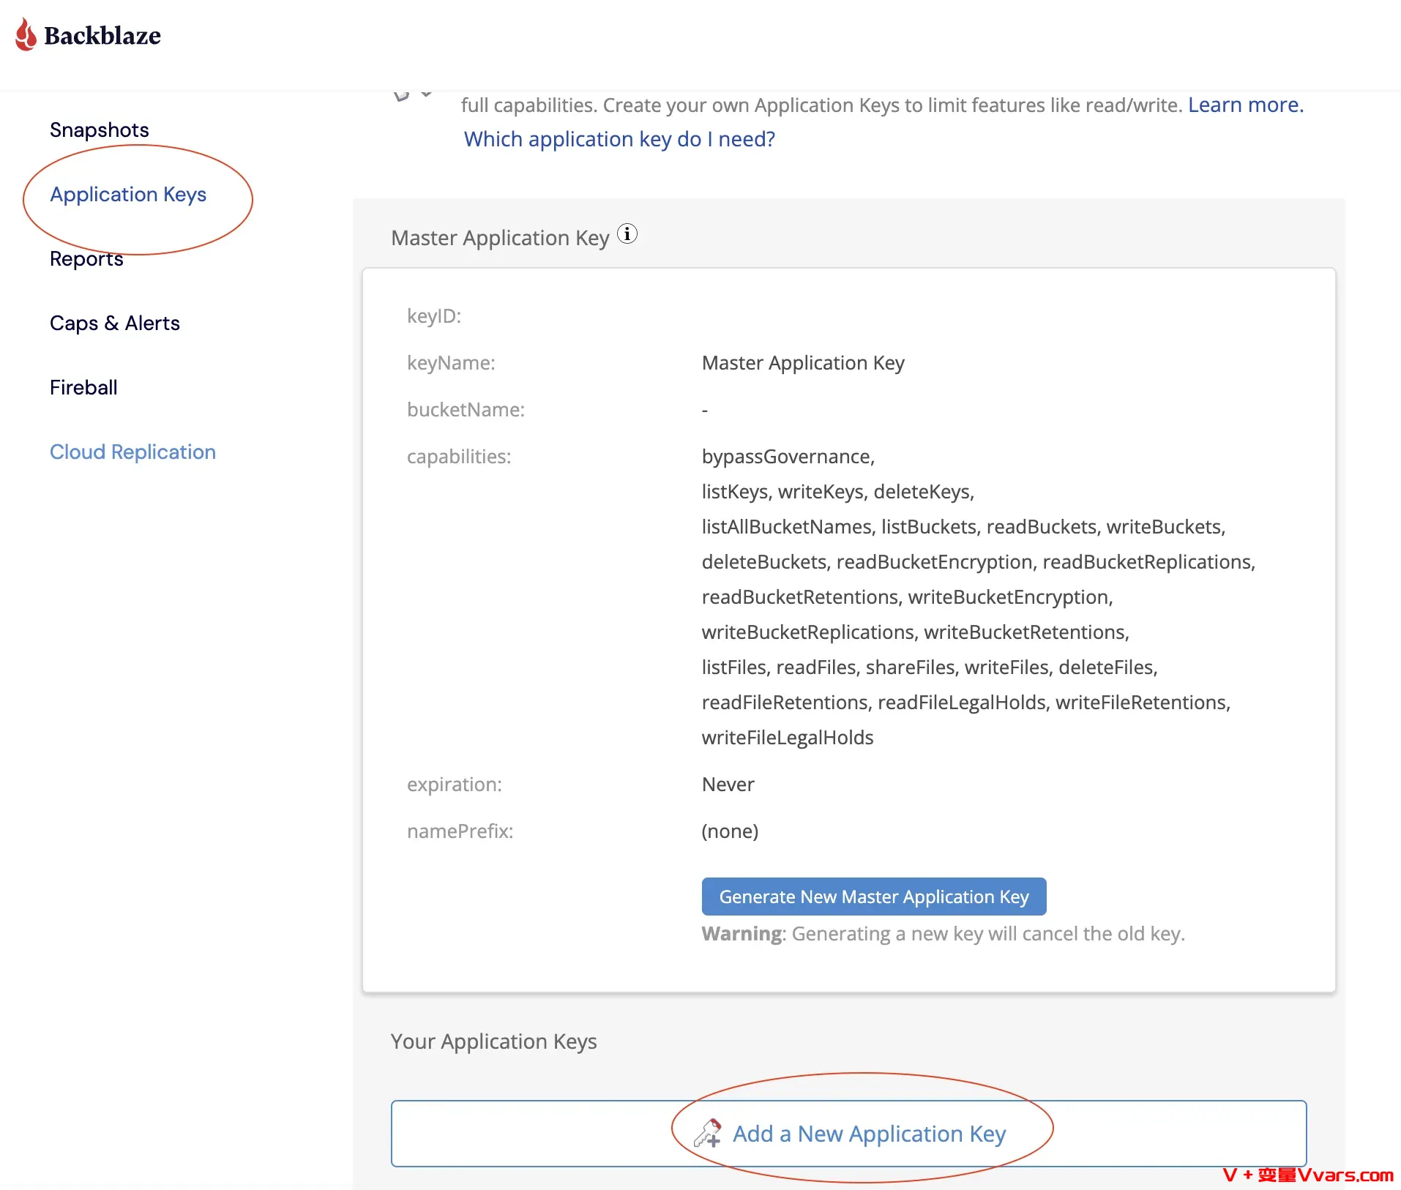Open Caps & Alerts settings

[x=115, y=323]
